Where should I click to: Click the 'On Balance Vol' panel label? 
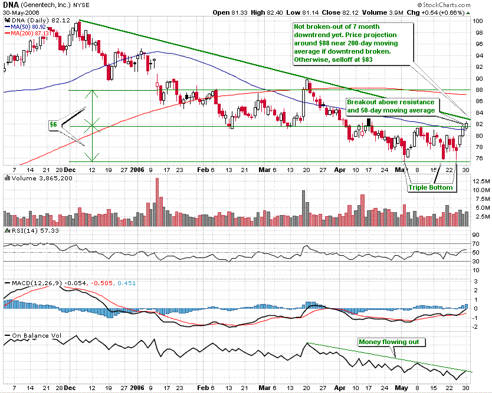click(x=37, y=336)
